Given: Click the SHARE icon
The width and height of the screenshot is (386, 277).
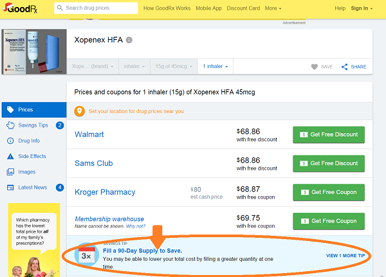Looking at the screenshot, I should 344,67.
